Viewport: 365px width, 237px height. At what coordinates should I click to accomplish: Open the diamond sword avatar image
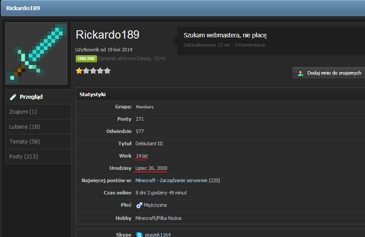click(x=36, y=54)
